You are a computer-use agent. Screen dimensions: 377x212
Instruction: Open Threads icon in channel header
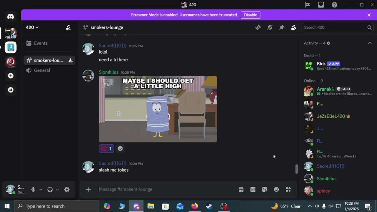pos(258,27)
